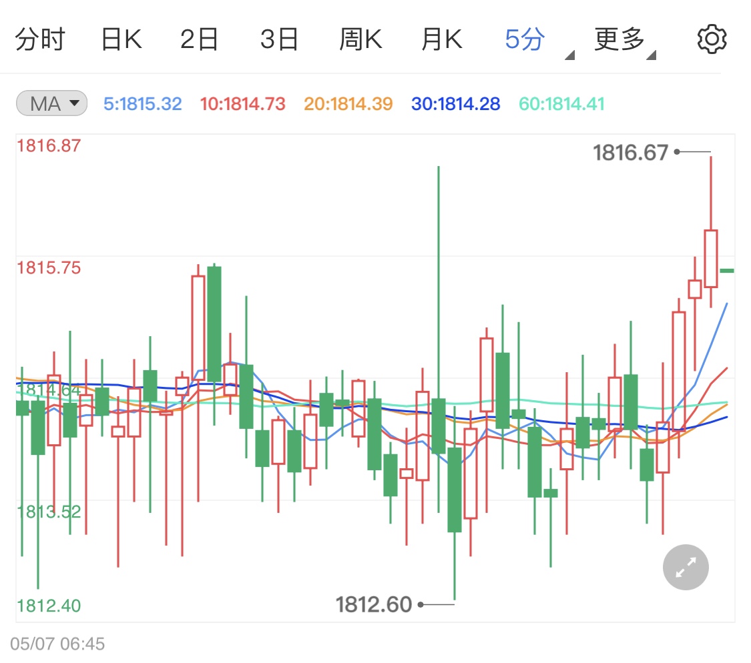Select the 1812.60 low price marker
751x663 pixels.
[374, 604]
